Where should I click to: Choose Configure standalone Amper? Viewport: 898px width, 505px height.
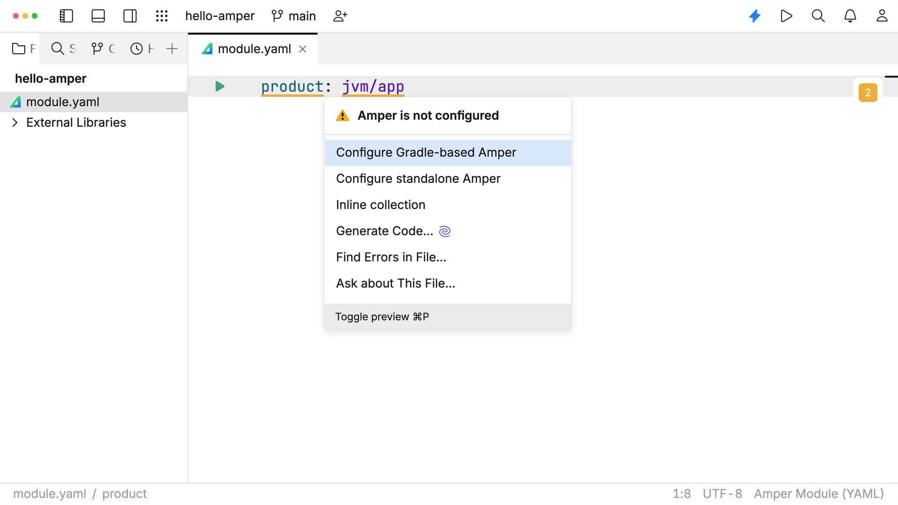(x=448, y=179)
